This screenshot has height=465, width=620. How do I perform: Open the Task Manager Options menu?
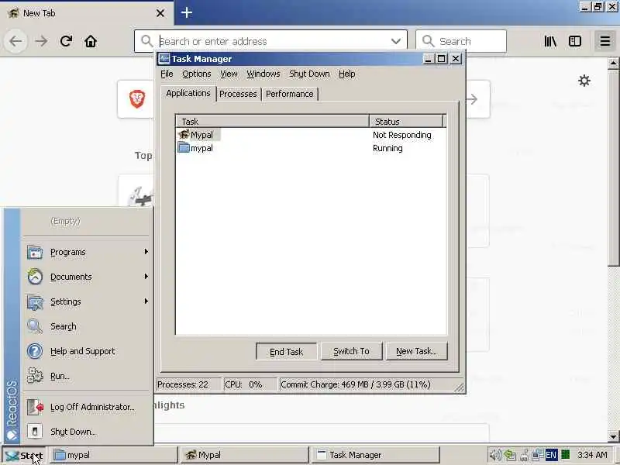197,74
